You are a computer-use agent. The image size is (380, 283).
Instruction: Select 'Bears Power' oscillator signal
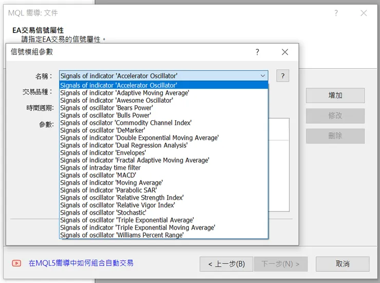click(x=164, y=108)
